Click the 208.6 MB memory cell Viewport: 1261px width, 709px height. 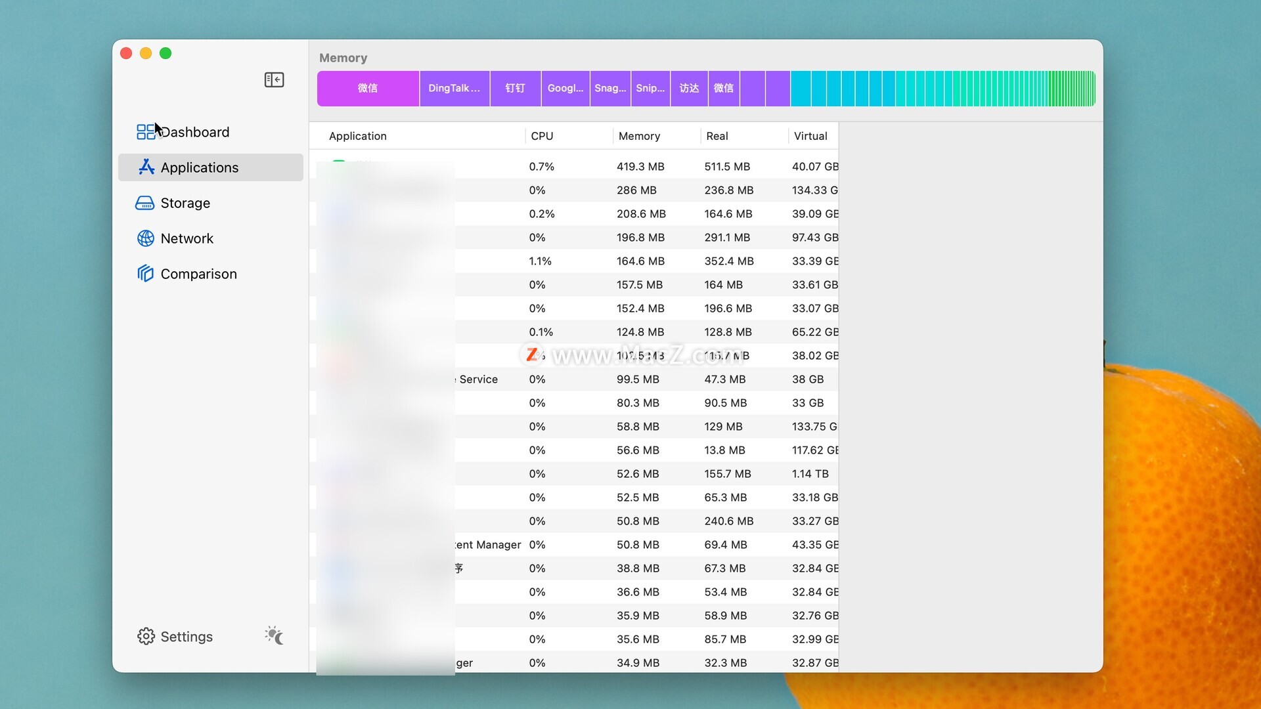[641, 214]
